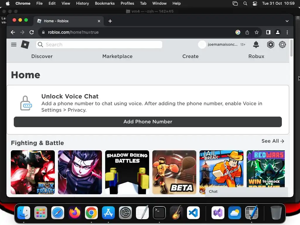Open the Chrome profile icon

click(x=278, y=32)
